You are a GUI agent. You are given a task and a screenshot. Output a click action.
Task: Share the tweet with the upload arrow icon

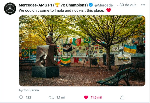(x=122, y=97)
